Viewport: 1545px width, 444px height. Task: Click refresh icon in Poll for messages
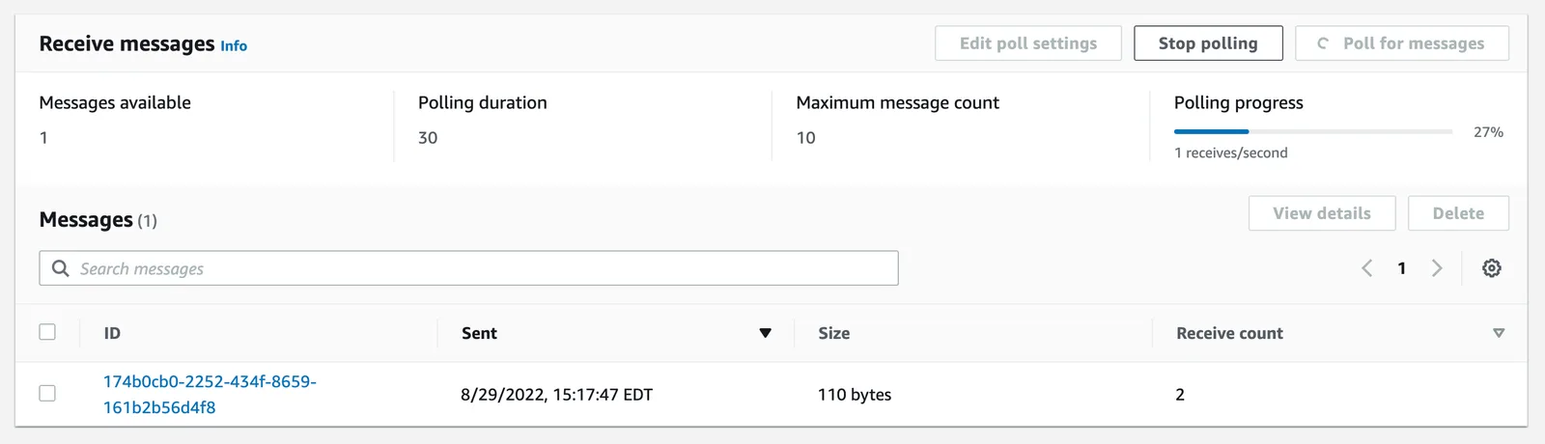click(1323, 43)
